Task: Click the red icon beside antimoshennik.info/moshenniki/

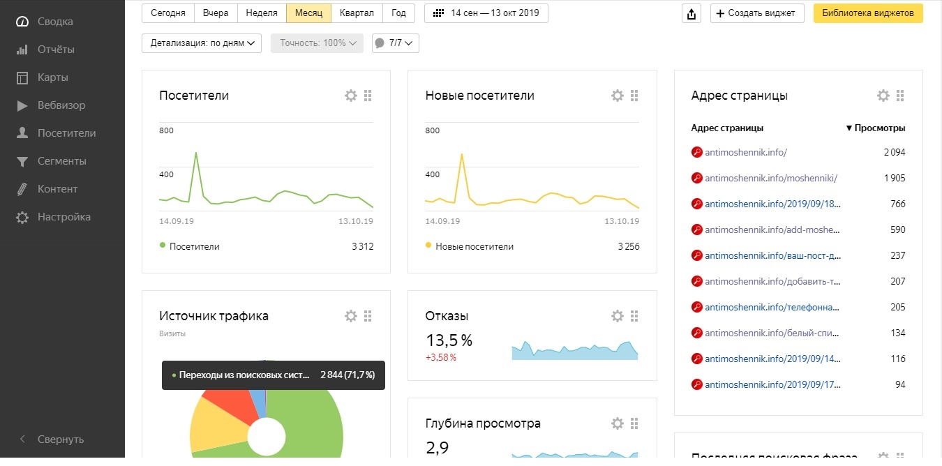Action: point(696,178)
